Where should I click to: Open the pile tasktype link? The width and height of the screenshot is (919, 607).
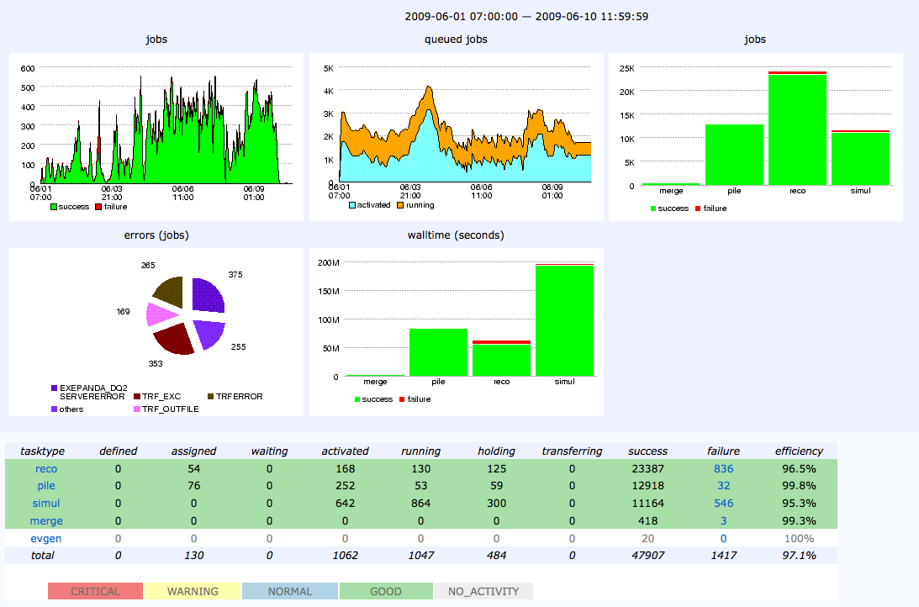(x=46, y=486)
